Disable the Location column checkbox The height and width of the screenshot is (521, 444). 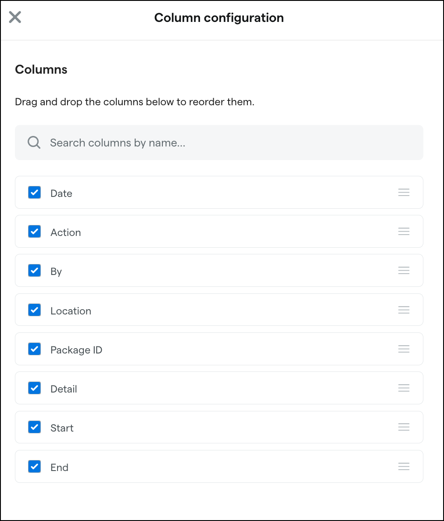coord(35,310)
